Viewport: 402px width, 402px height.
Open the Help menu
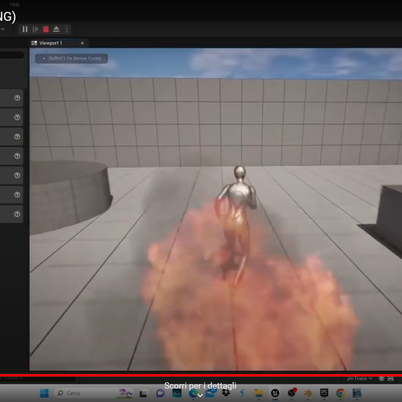[14, 4]
